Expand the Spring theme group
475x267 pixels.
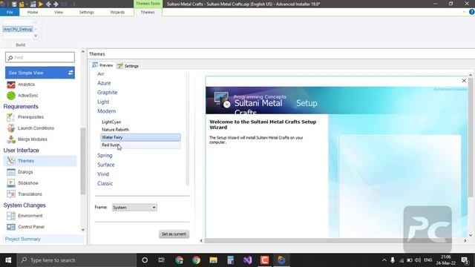(x=105, y=156)
